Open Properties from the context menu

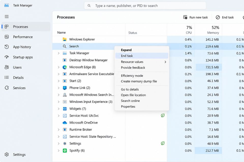(142, 107)
